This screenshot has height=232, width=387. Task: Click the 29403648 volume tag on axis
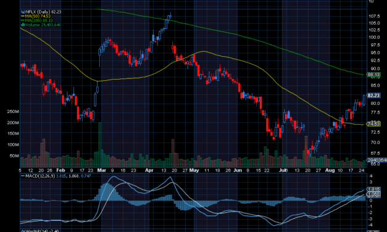click(x=377, y=160)
